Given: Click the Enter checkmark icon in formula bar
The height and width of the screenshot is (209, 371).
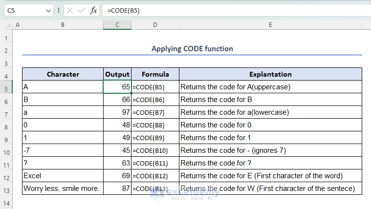Looking at the screenshot, I should [82, 10].
